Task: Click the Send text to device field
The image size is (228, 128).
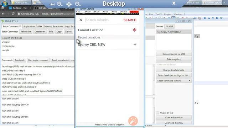Action: click(174, 65)
